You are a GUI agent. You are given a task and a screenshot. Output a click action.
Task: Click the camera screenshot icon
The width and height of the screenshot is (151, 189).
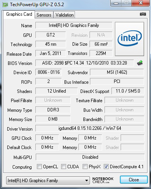(x=143, y=14)
